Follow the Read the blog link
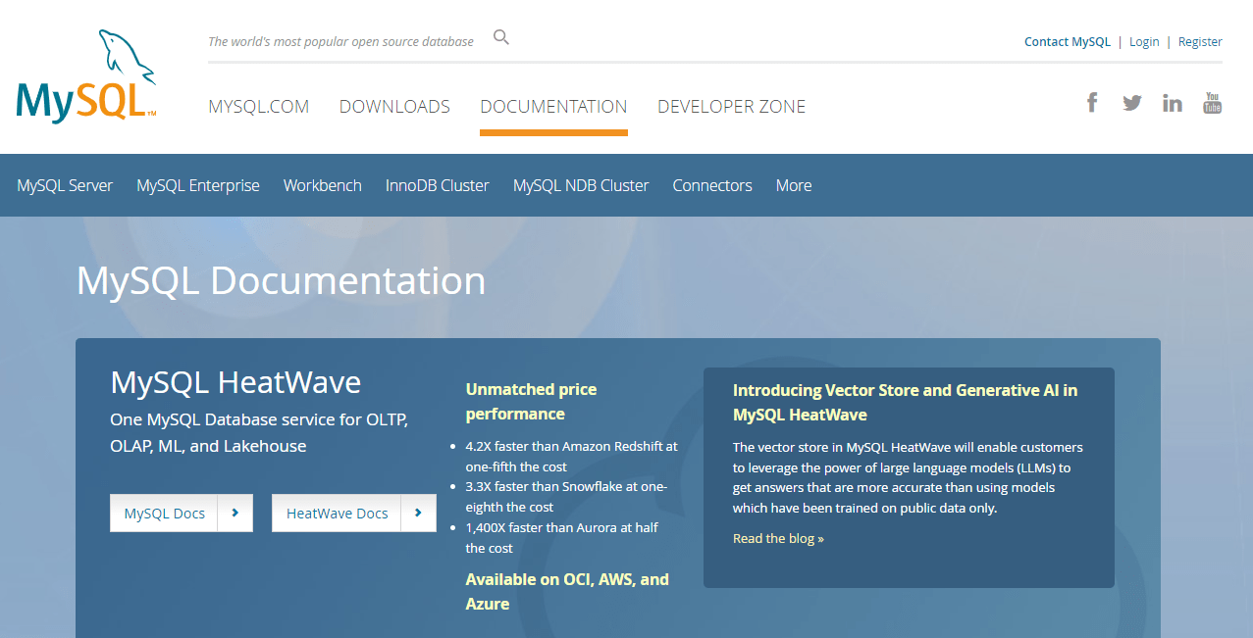Viewport: 1253px width, 638px height. coord(778,538)
